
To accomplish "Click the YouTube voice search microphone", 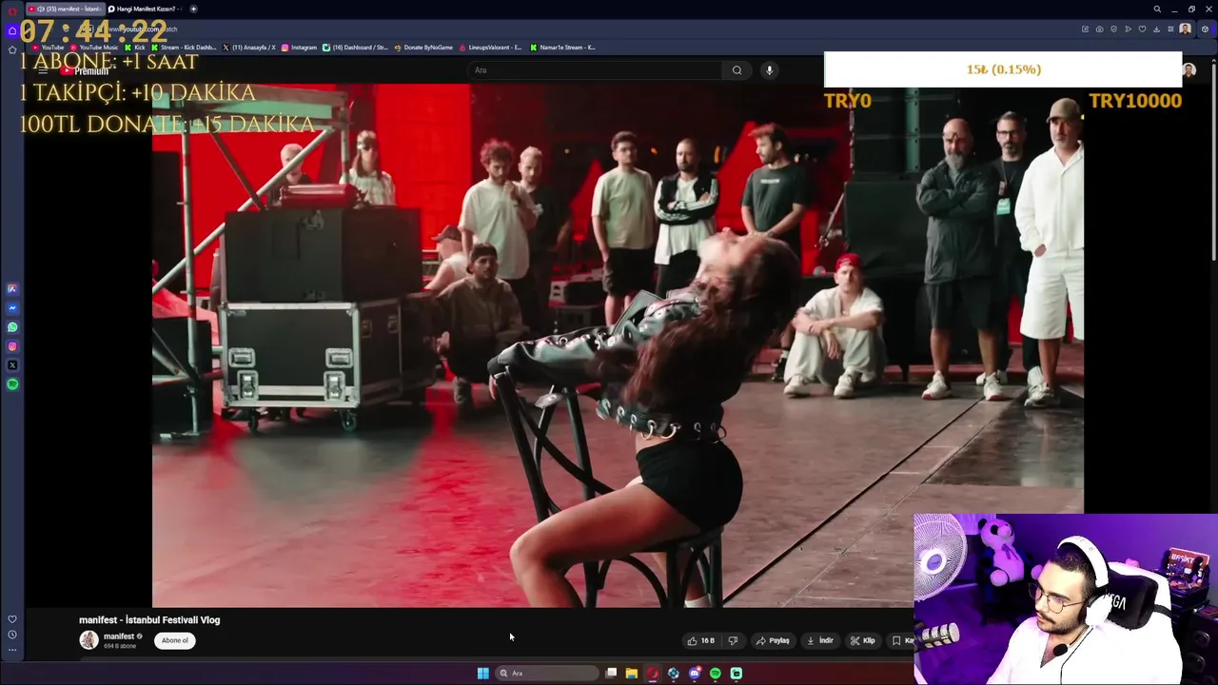I will coord(769,70).
